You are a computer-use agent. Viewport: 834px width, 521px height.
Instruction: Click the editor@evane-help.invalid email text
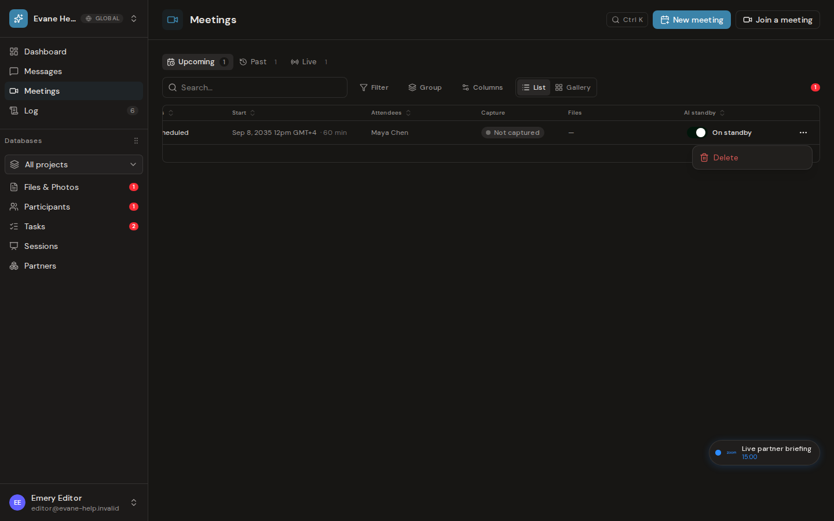(75, 508)
